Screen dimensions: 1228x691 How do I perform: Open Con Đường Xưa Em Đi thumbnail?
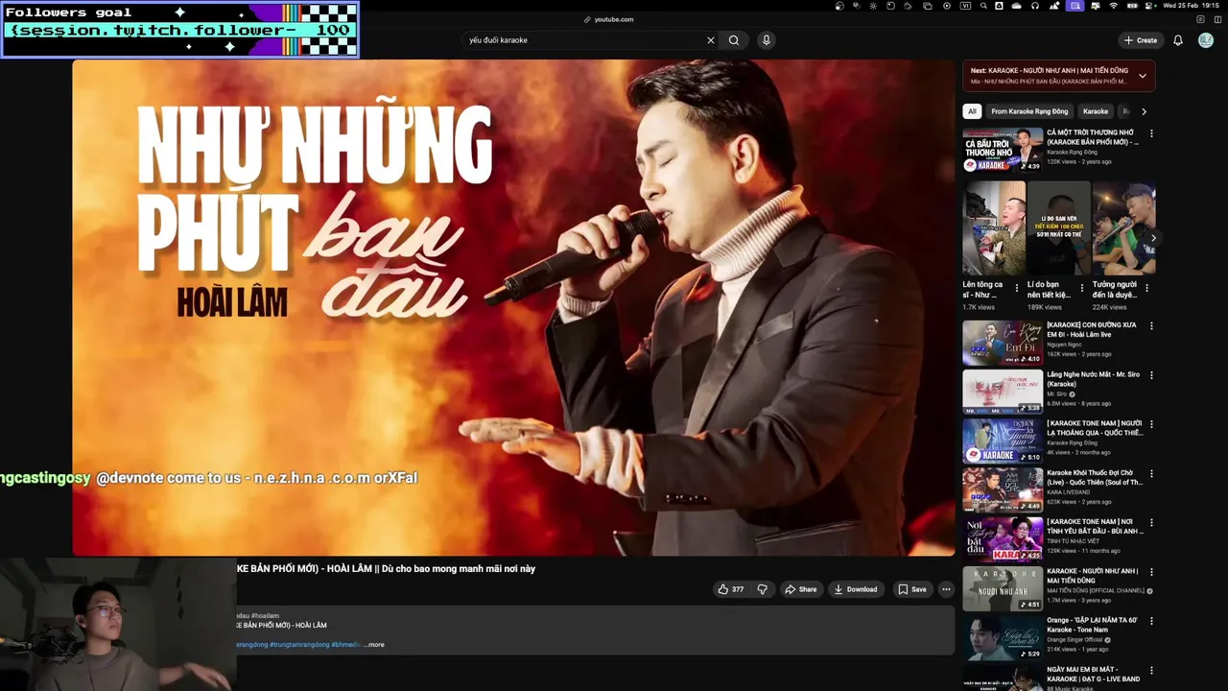click(1003, 343)
